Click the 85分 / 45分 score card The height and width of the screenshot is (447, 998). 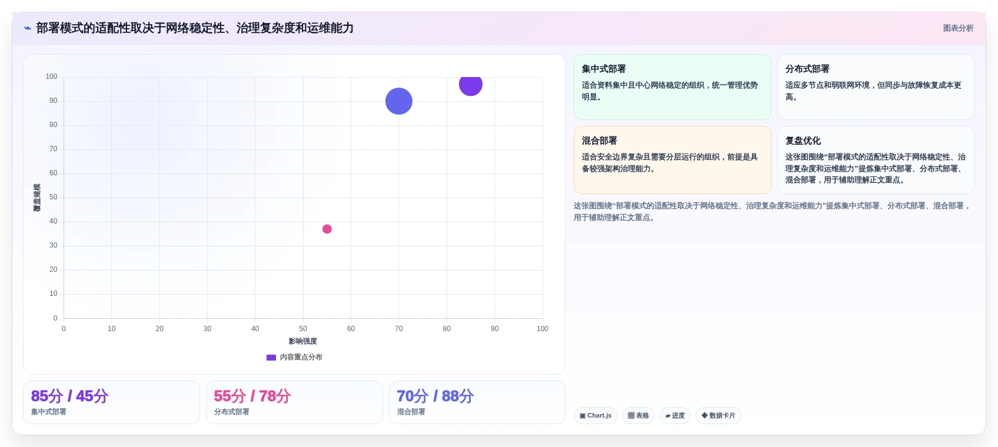coord(111,402)
